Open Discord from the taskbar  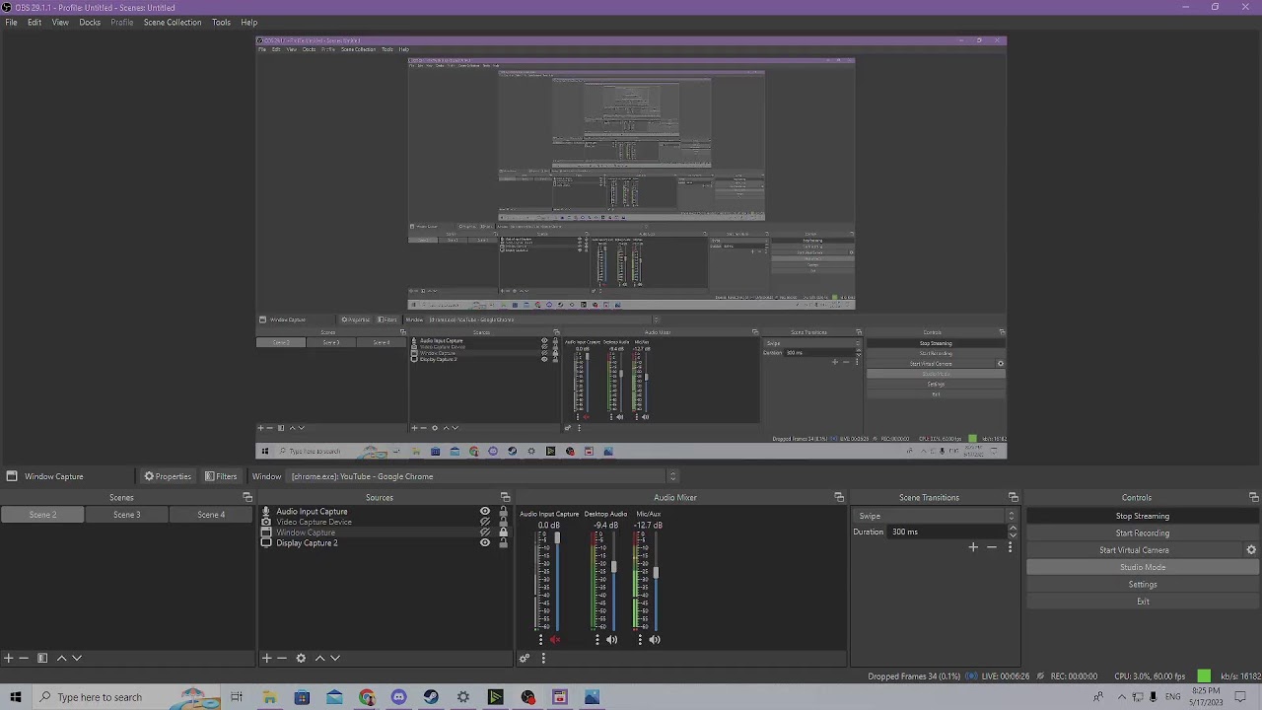coord(398,697)
